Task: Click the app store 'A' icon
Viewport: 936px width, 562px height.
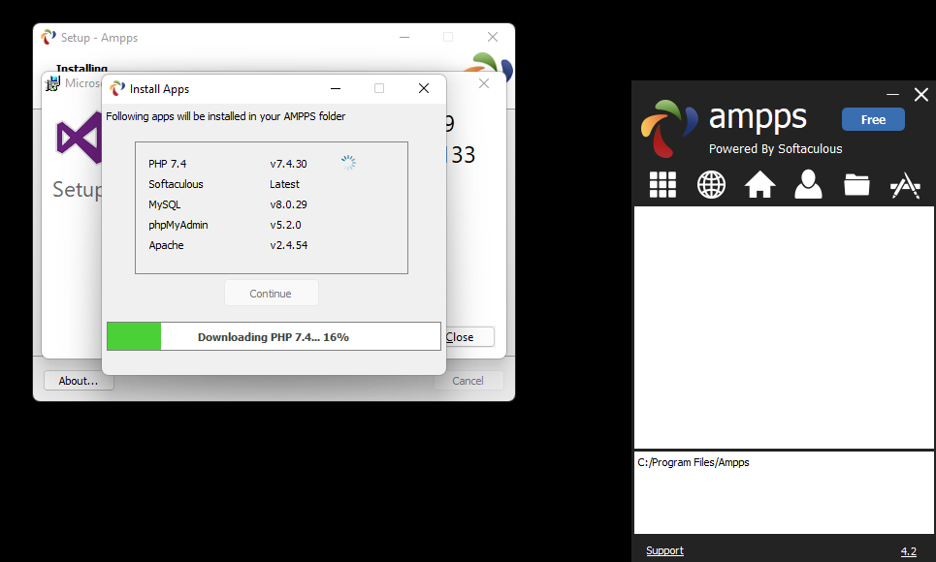Action: (905, 184)
